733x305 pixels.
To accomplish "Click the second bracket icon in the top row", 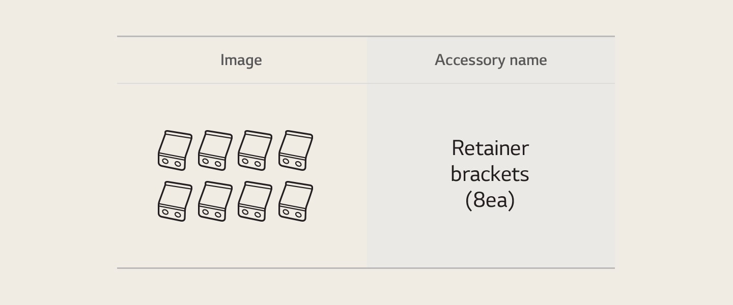I will tap(215, 150).
